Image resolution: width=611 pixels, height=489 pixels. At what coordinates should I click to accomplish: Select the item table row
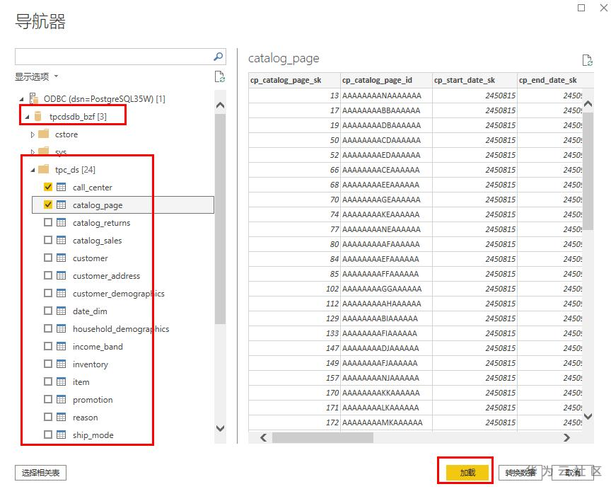tap(123, 381)
